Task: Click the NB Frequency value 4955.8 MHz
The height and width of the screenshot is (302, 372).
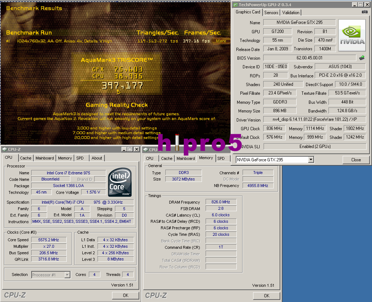Action: (258, 186)
